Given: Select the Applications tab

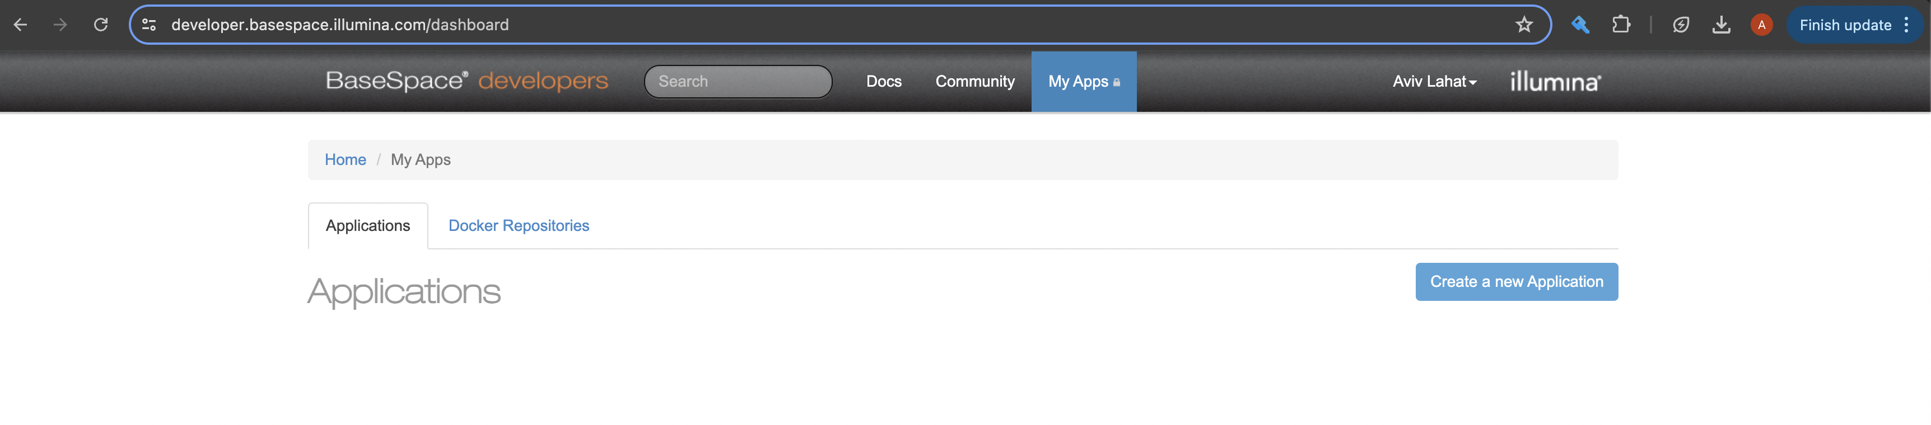Looking at the screenshot, I should click(367, 225).
